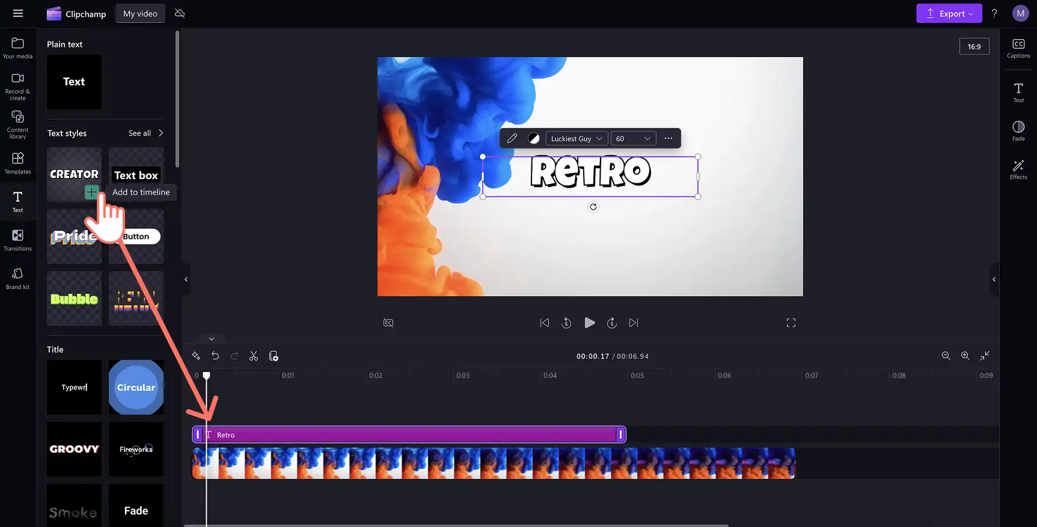Open the Effects panel
Image resolution: width=1037 pixels, height=527 pixels.
[x=1018, y=169]
